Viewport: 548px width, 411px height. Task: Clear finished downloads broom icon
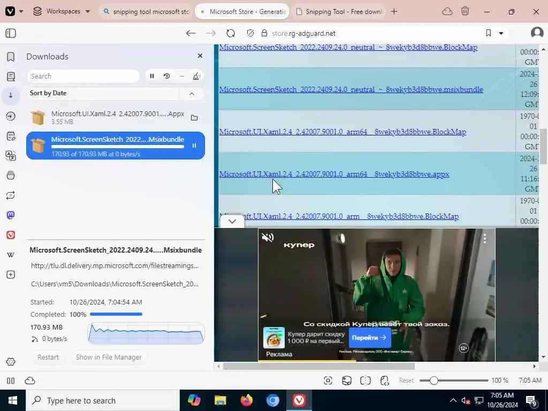point(196,76)
